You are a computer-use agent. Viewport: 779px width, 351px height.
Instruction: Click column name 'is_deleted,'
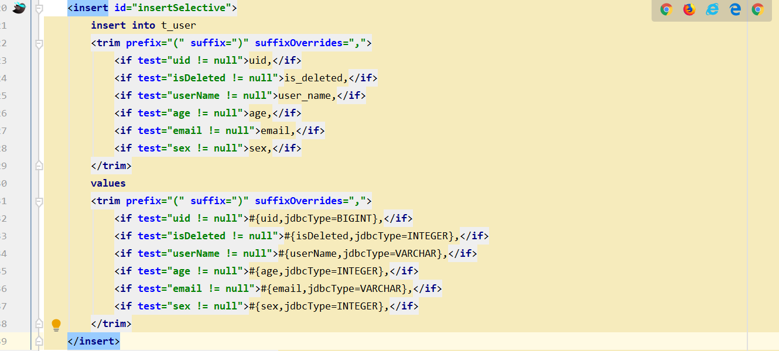[316, 78]
